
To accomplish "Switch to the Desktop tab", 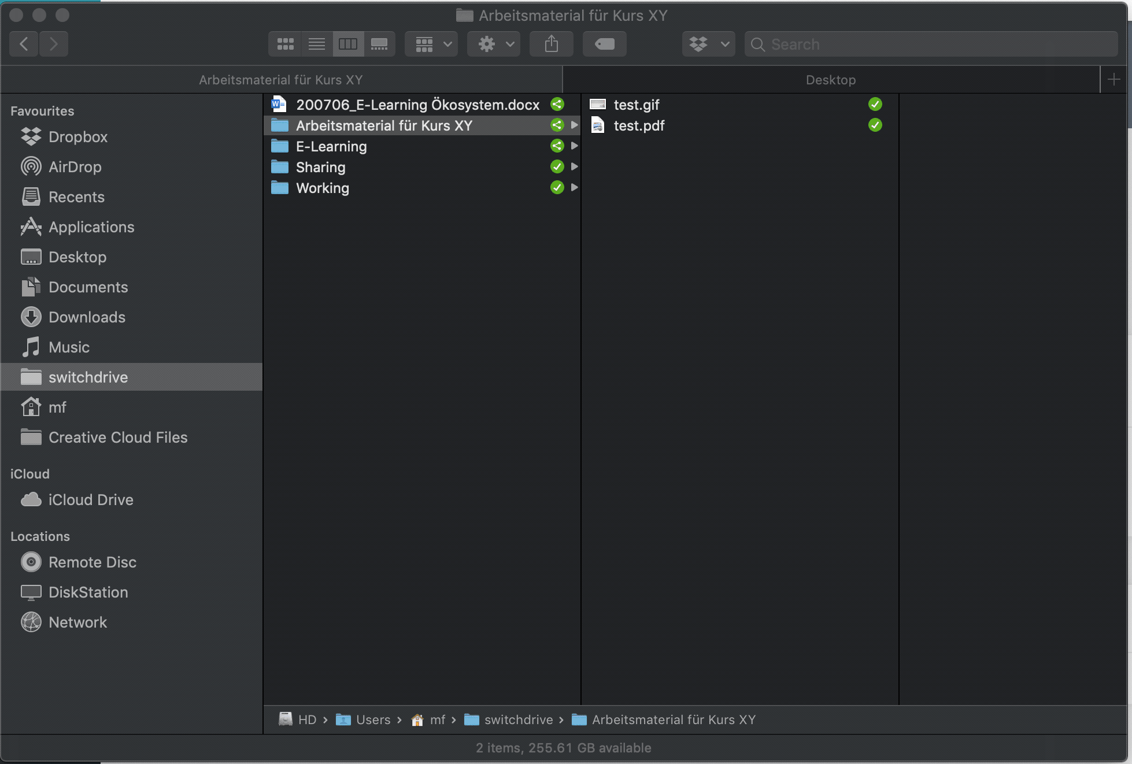I will coord(830,80).
